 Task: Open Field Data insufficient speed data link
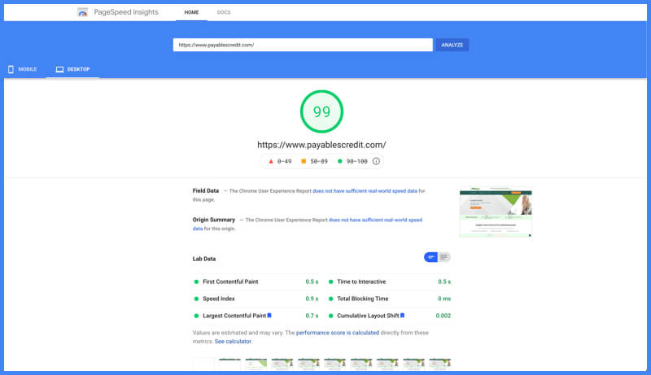365,191
